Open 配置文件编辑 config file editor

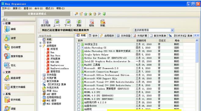[18, 87]
